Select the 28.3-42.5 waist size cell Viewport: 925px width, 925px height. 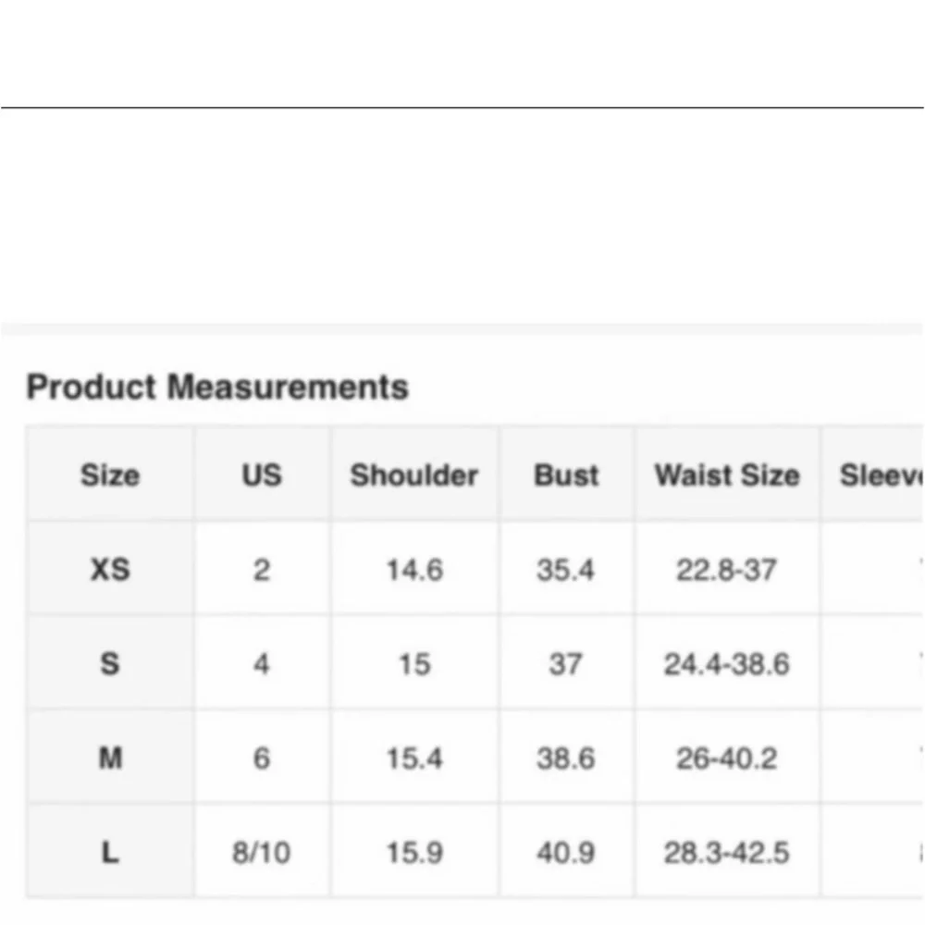[x=726, y=853]
